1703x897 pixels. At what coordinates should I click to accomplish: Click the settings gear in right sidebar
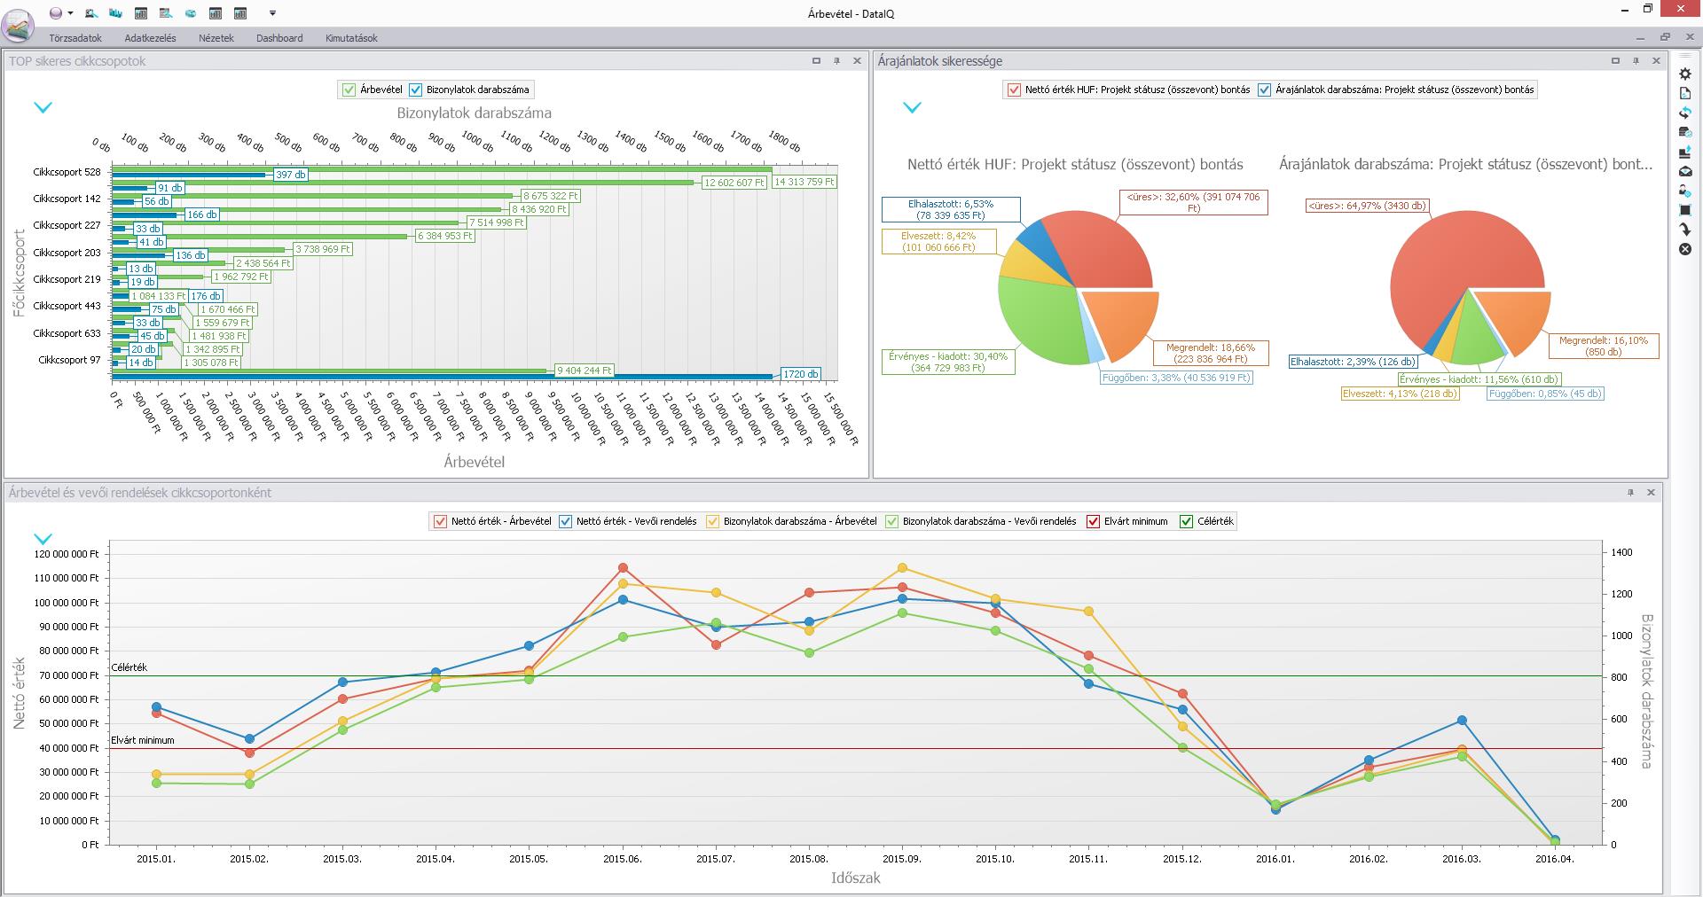tap(1685, 74)
